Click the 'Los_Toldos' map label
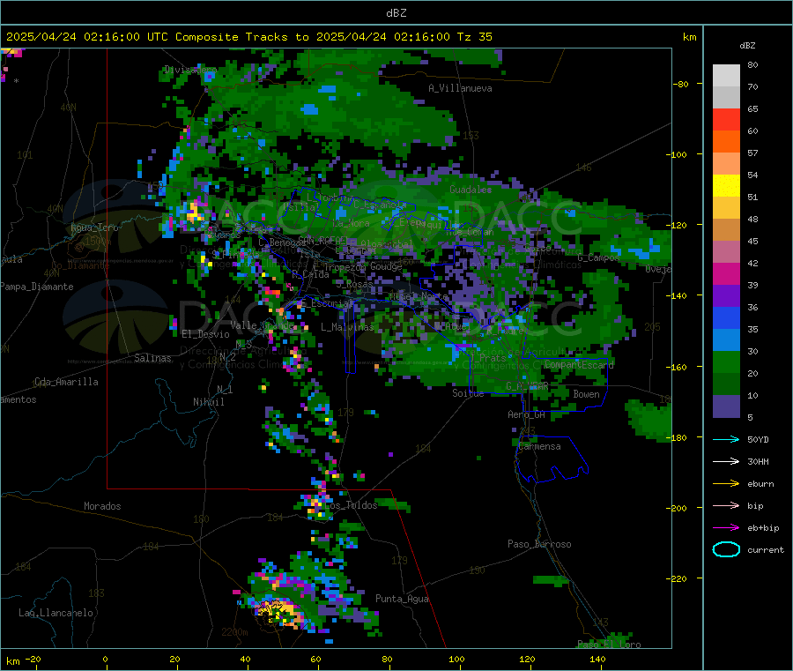The height and width of the screenshot is (671, 793). pyautogui.click(x=351, y=505)
